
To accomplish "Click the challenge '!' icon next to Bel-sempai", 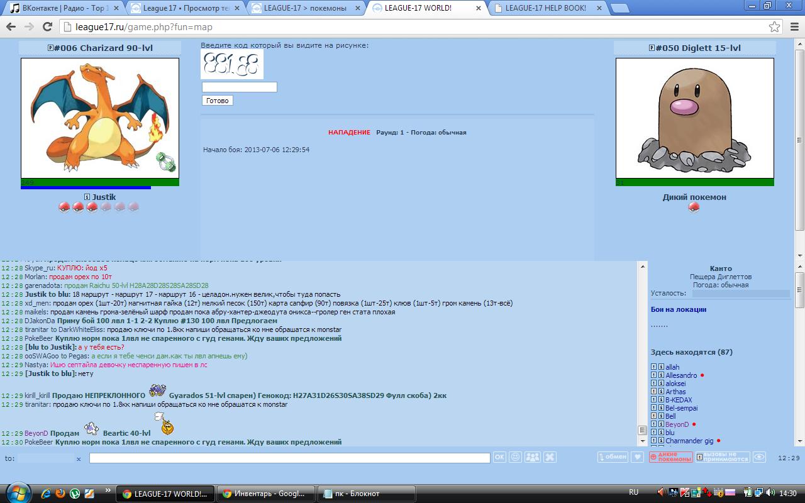I will (x=653, y=408).
